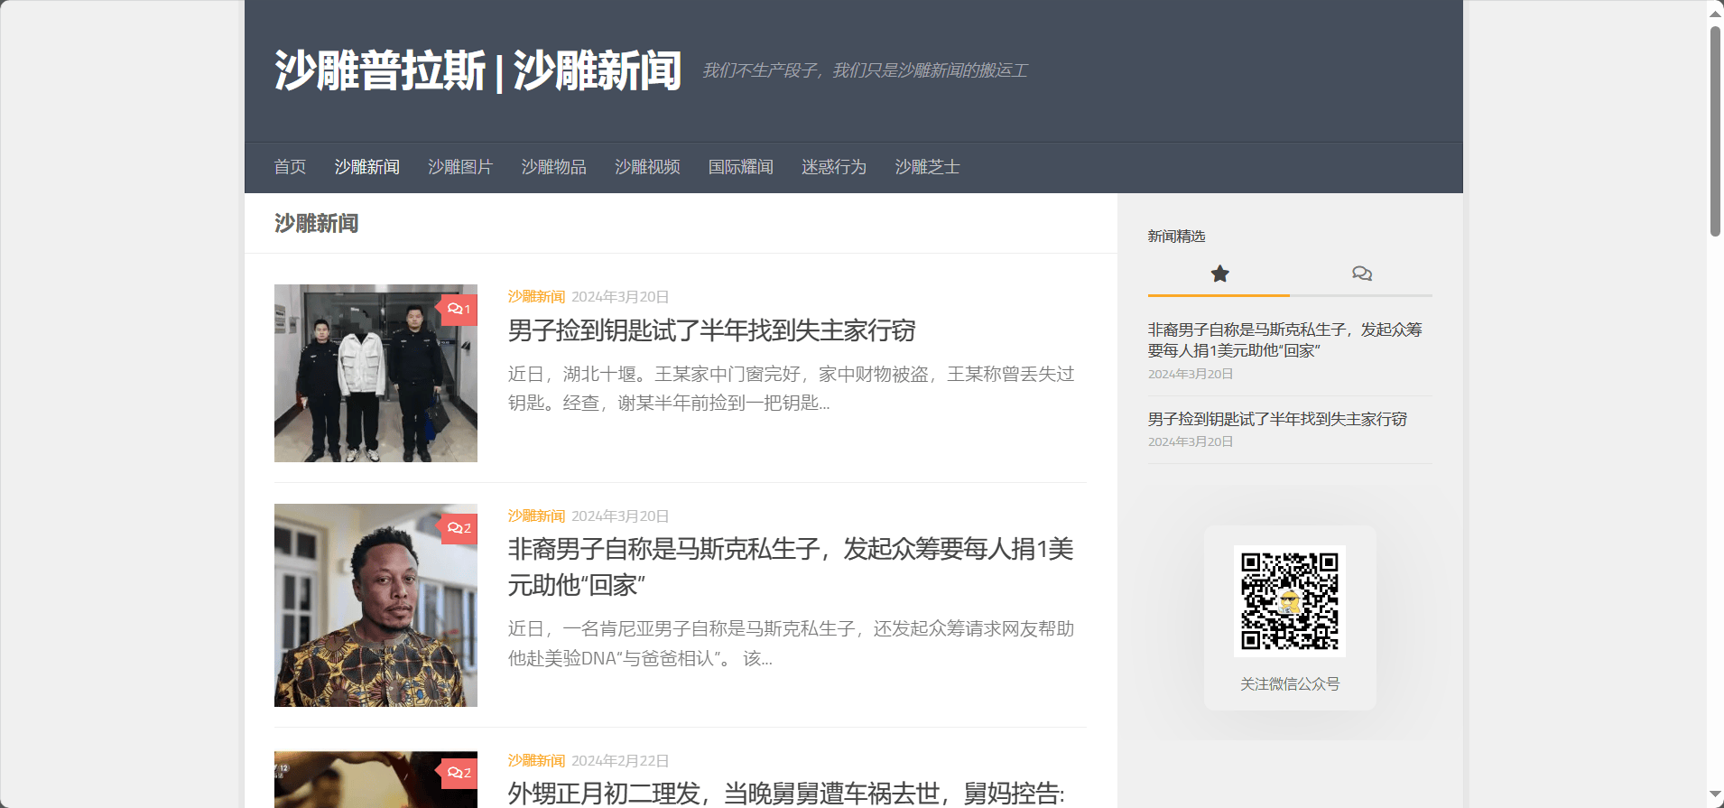Click the star popular-posts tab icon
1724x808 pixels.
click(x=1219, y=274)
